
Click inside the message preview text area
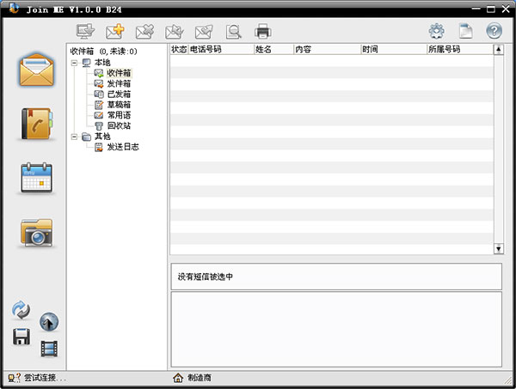click(336, 329)
